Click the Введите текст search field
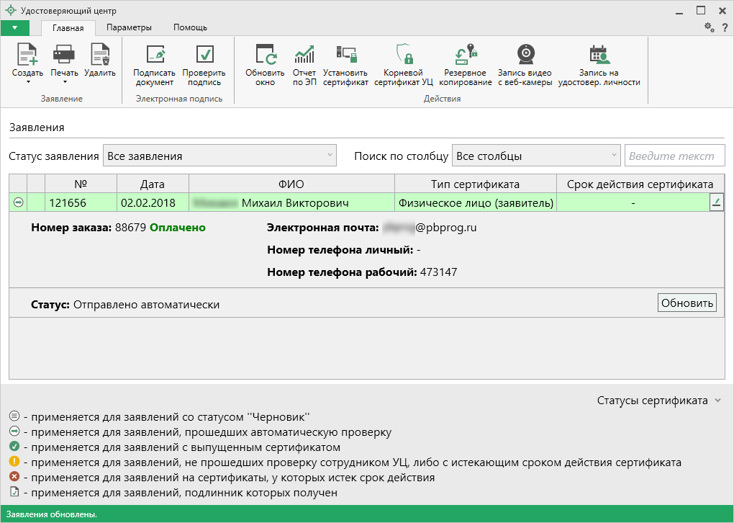The height and width of the screenshot is (523, 734). pyautogui.click(x=674, y=156)
